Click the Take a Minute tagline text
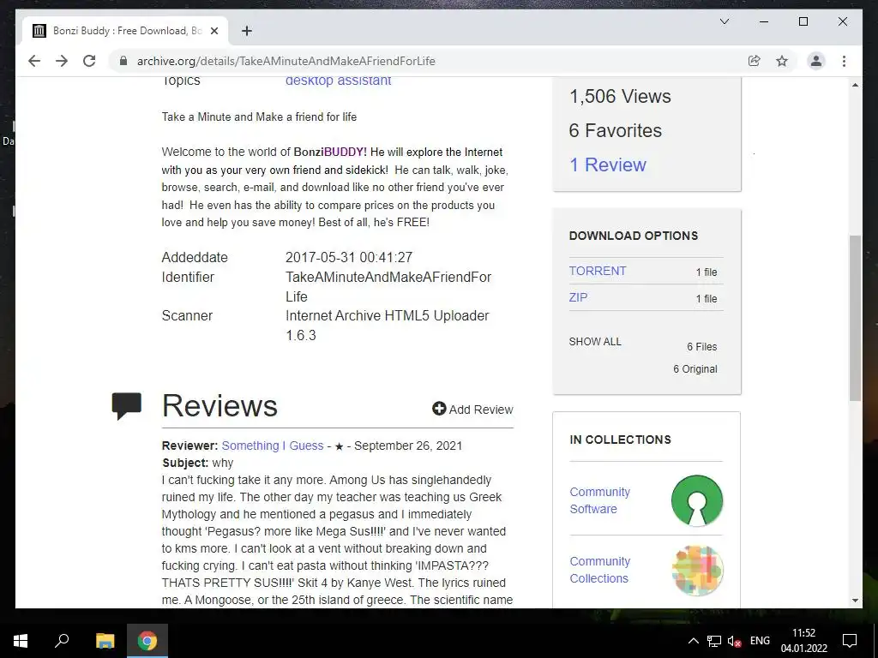The width and height of the screenshot is (878, 658). click(x=259, y=117)
